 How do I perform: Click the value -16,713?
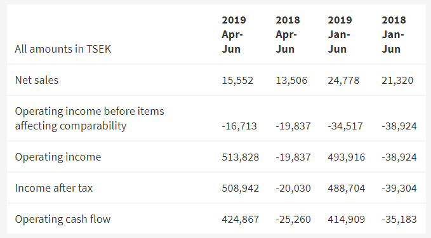tap(239, 126)
